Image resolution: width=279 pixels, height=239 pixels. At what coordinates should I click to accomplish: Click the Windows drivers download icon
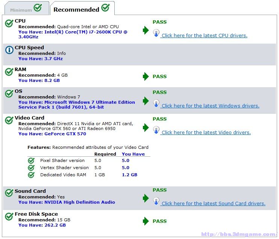click(156, 103)
